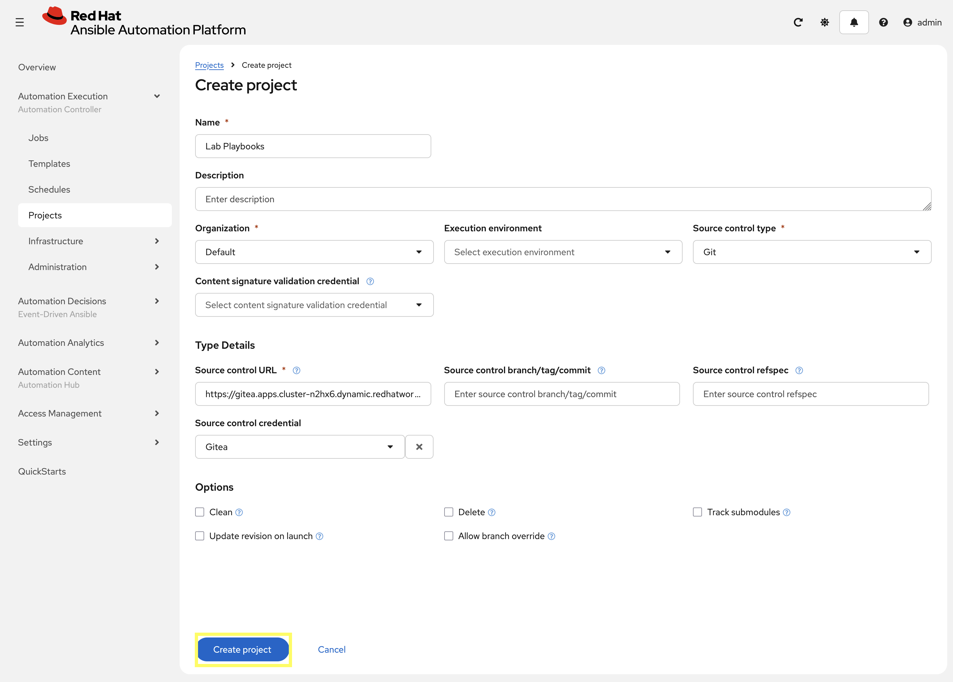
Task: Click the Create project button
Action: point(243,649)
